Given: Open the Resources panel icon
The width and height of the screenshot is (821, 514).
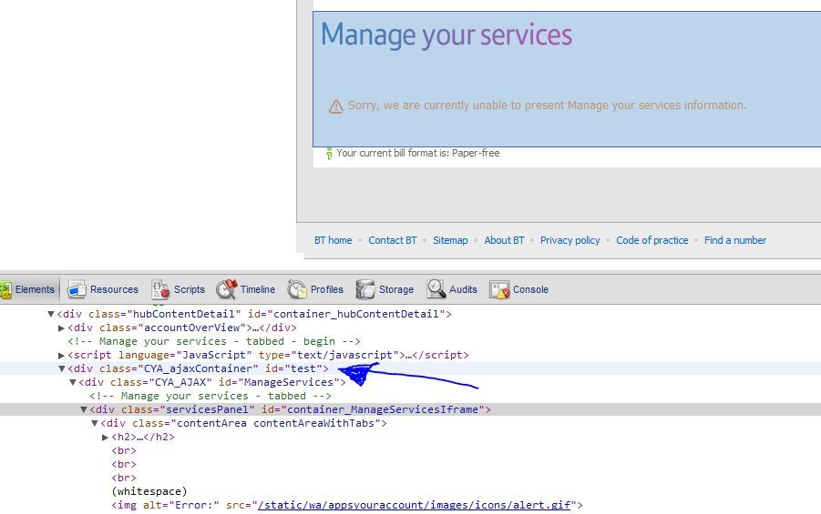Looking at the screenshot, I should 77,289.
